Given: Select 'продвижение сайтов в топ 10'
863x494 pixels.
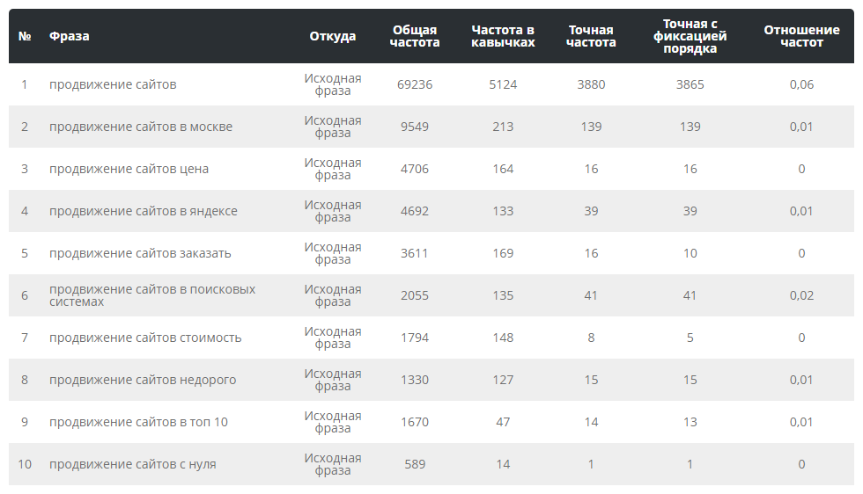Looking at the screenshot, I should (138, 422).
